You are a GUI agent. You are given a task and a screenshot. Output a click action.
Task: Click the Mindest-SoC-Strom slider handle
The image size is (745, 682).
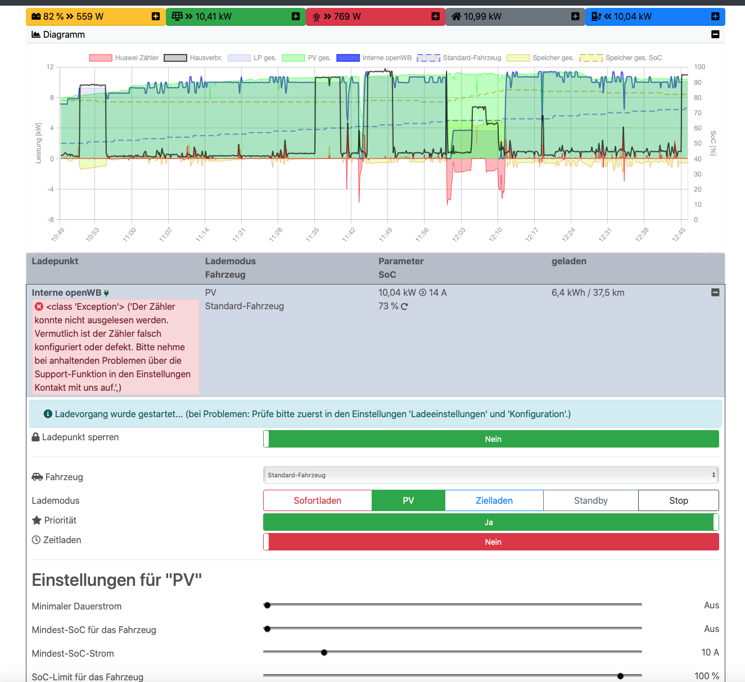324,652
